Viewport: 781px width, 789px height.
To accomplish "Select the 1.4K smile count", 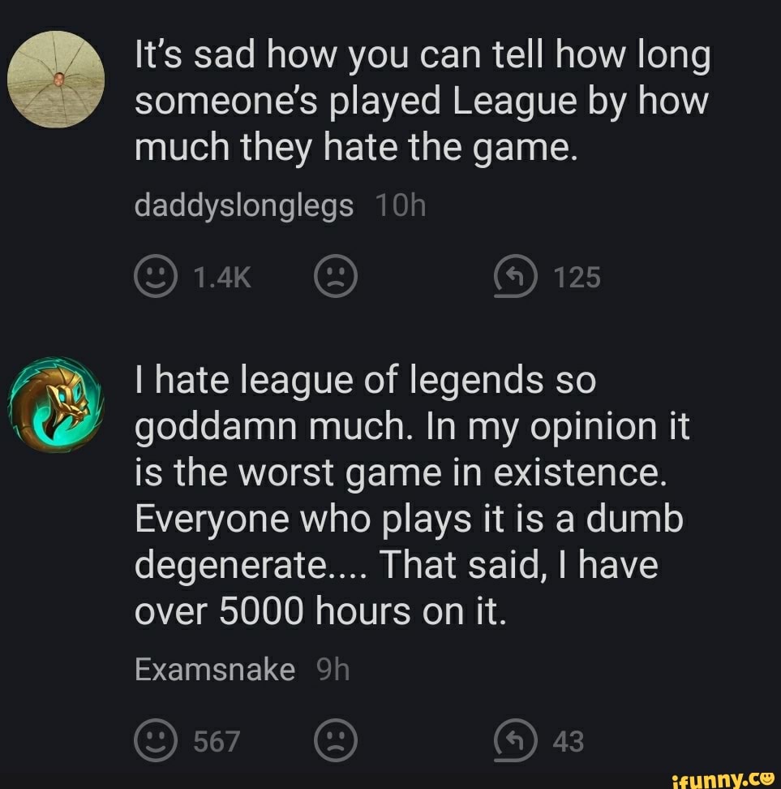I will tap(222, 278).
